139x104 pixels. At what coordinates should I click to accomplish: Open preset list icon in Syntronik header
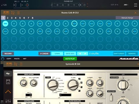tap(21, 64)
